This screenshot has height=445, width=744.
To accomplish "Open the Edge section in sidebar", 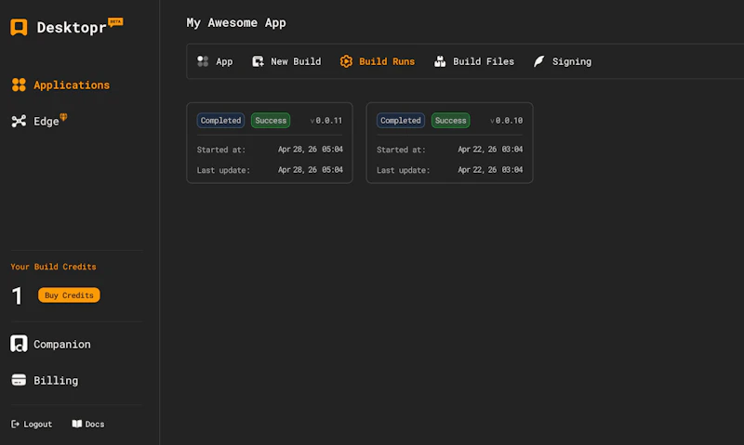I will (x=39, y=121).
